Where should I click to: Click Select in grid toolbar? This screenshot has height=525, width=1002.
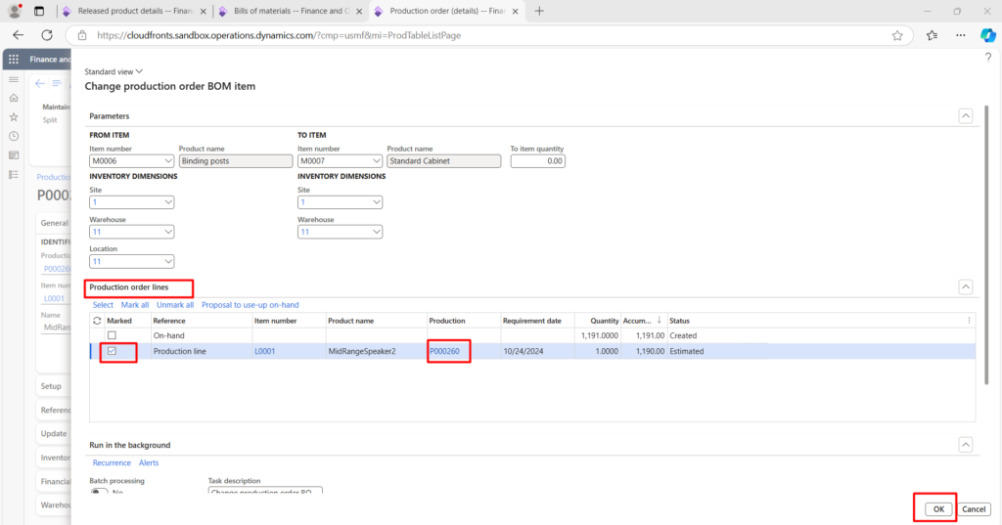pos(103,305)
